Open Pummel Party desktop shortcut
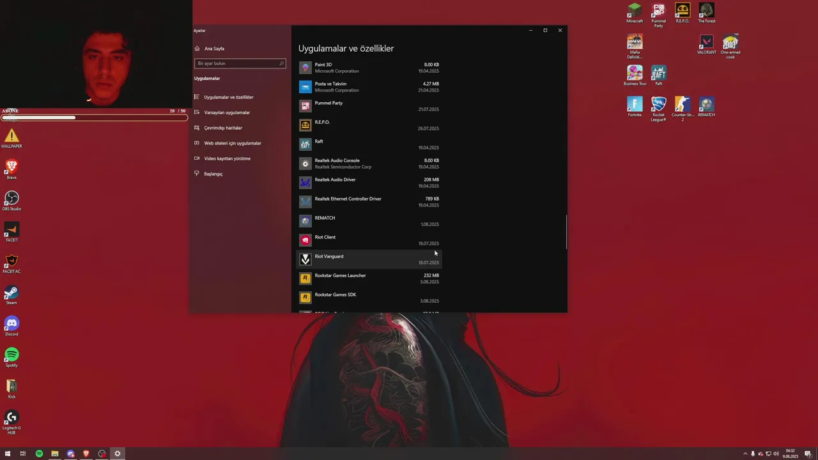818x460 pixels. 658,15
